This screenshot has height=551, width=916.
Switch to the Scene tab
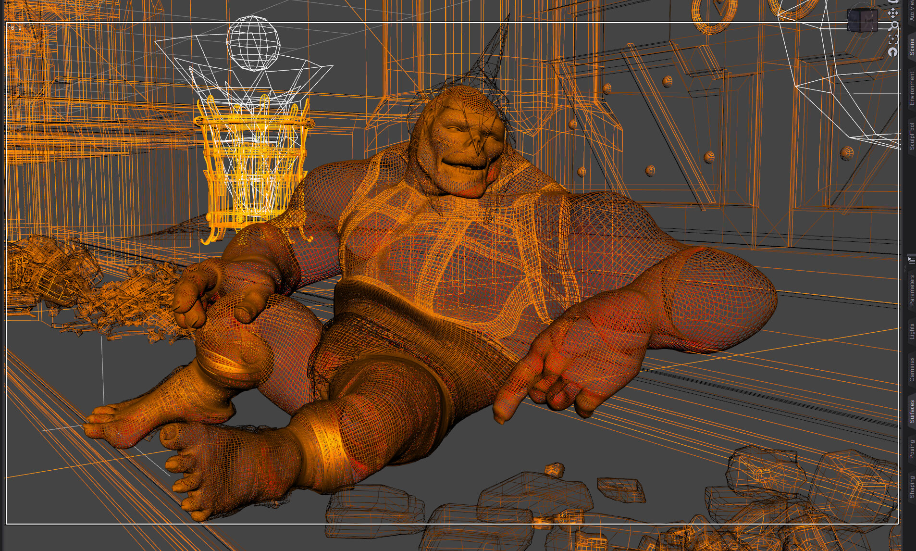pyautogui.click(x=911, y=48)
